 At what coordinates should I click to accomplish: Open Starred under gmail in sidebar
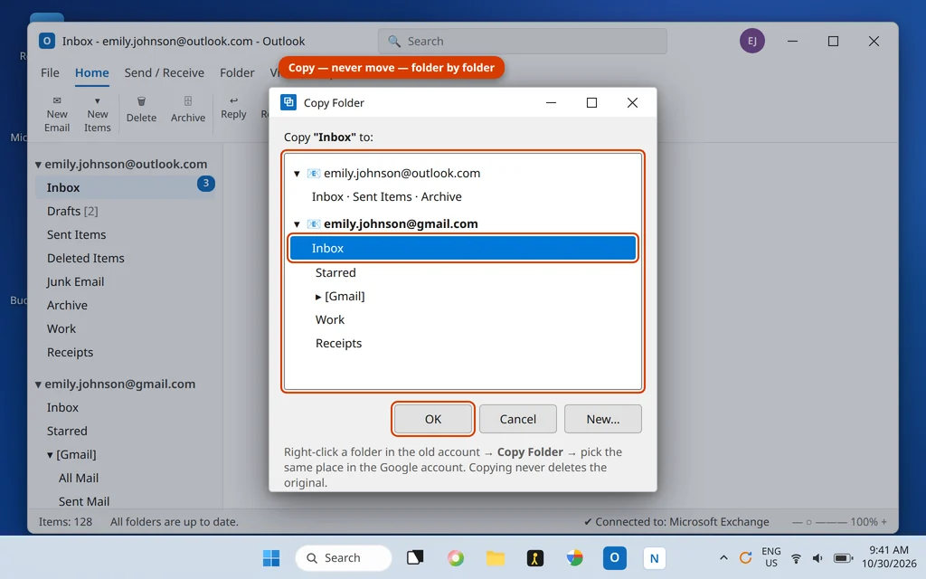(x=67, y=431)
